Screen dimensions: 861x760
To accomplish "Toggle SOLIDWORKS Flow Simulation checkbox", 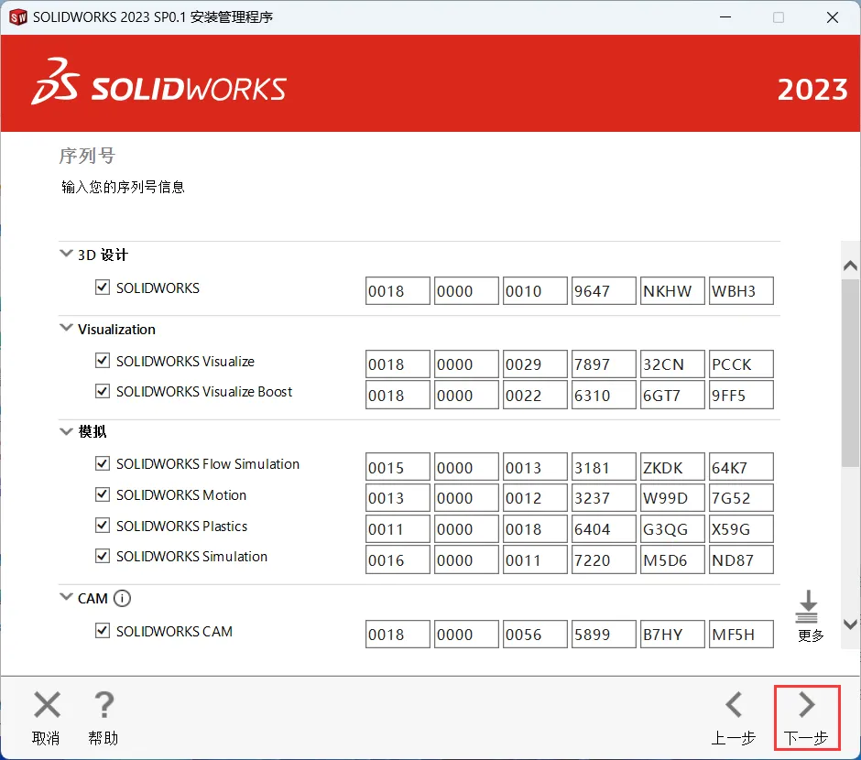I will point(103,463).
